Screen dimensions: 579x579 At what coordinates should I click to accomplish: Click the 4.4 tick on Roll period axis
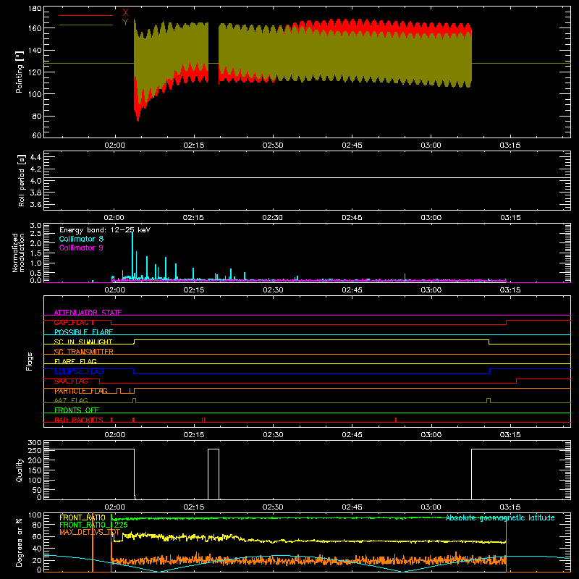pyautogui.click(x=35, y=157)
